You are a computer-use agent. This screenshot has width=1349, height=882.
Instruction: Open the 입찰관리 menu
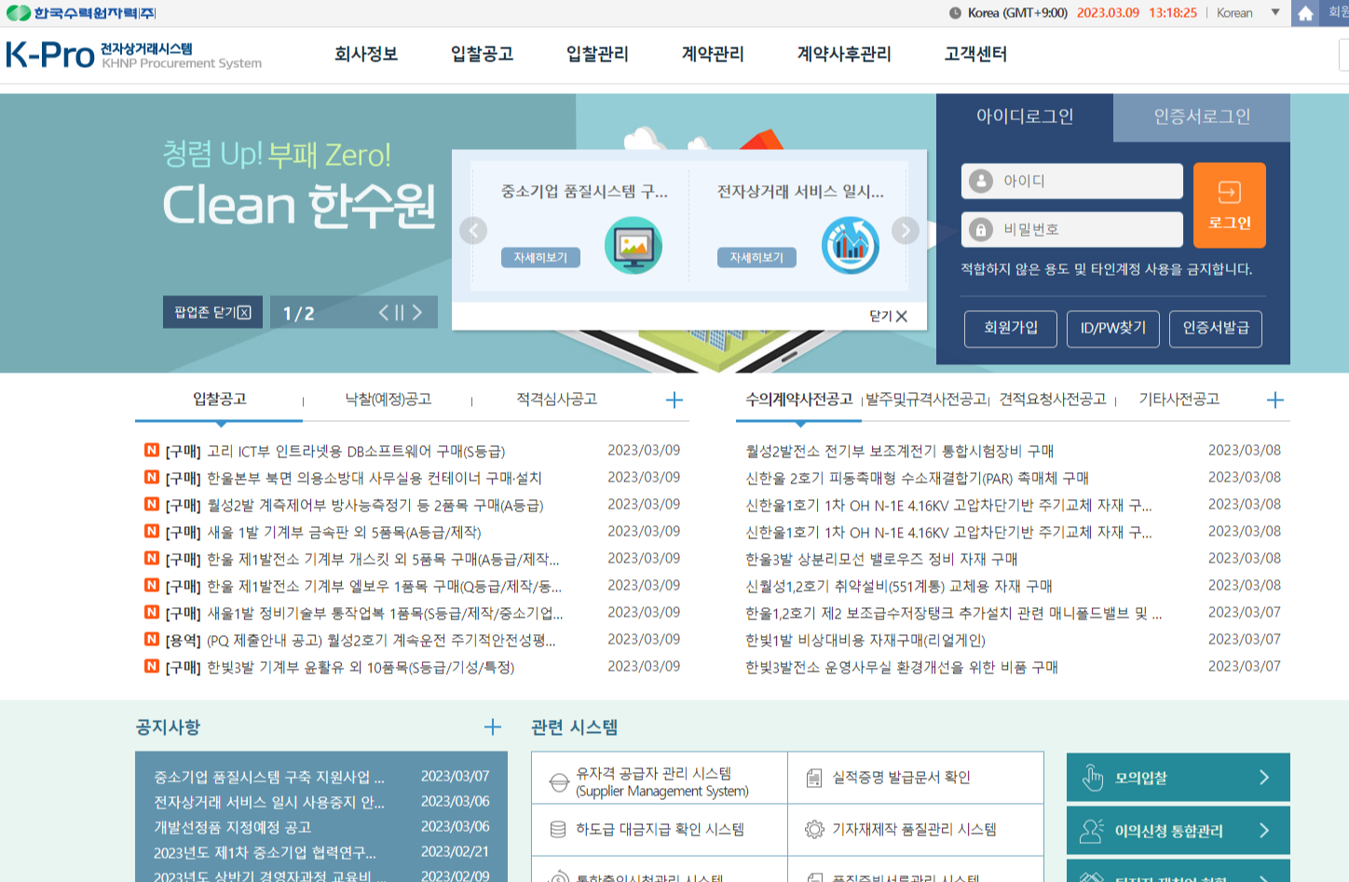point(597,54)
